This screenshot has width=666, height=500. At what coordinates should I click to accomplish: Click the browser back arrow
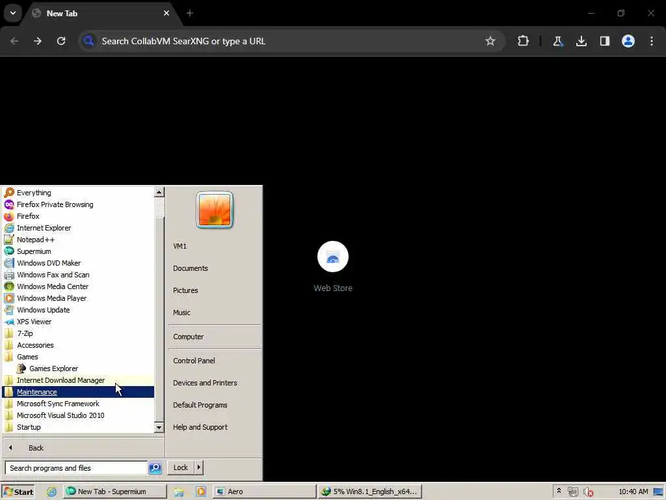14,41
